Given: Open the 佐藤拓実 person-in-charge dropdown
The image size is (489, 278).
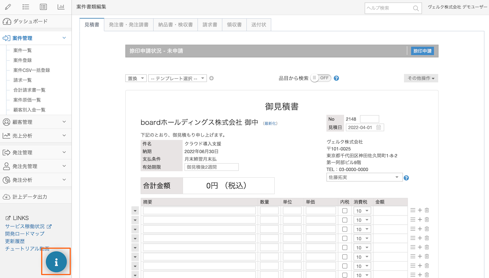Looking at the screenshot, I should click(x=364, y=177).
